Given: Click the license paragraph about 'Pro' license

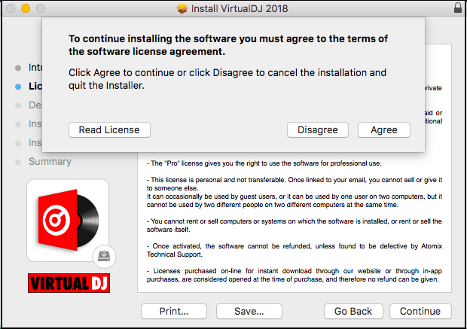Looking at the screenshot, I should coord(264,163).
